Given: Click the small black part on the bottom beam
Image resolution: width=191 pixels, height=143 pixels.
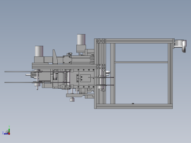Looking at the screenshot, I should (x=133, y=103).
